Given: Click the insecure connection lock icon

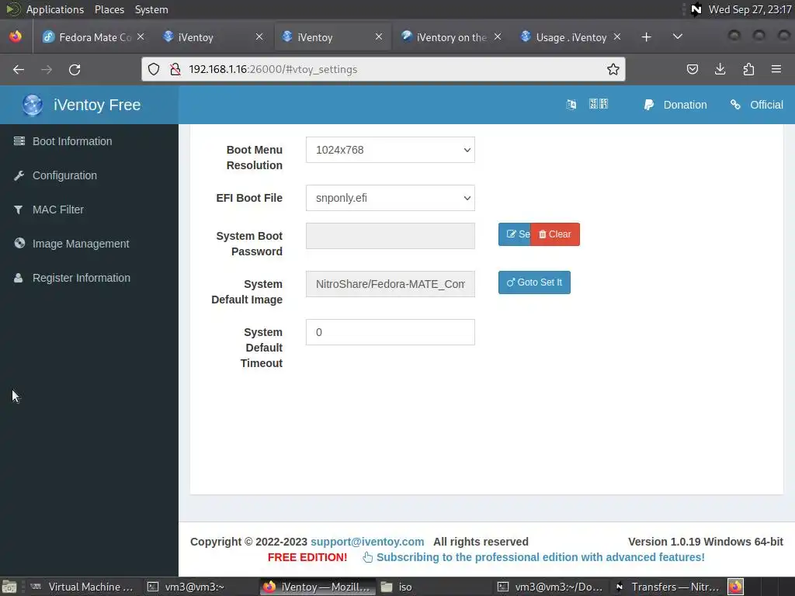Looking at the screenshot, I should point(175,69).
